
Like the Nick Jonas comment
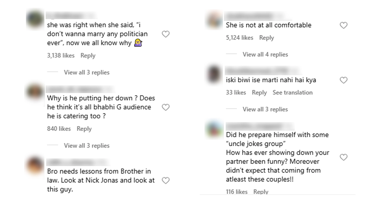166,181
